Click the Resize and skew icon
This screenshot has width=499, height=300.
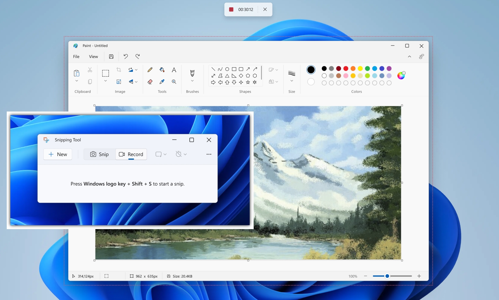pos(119,82)
